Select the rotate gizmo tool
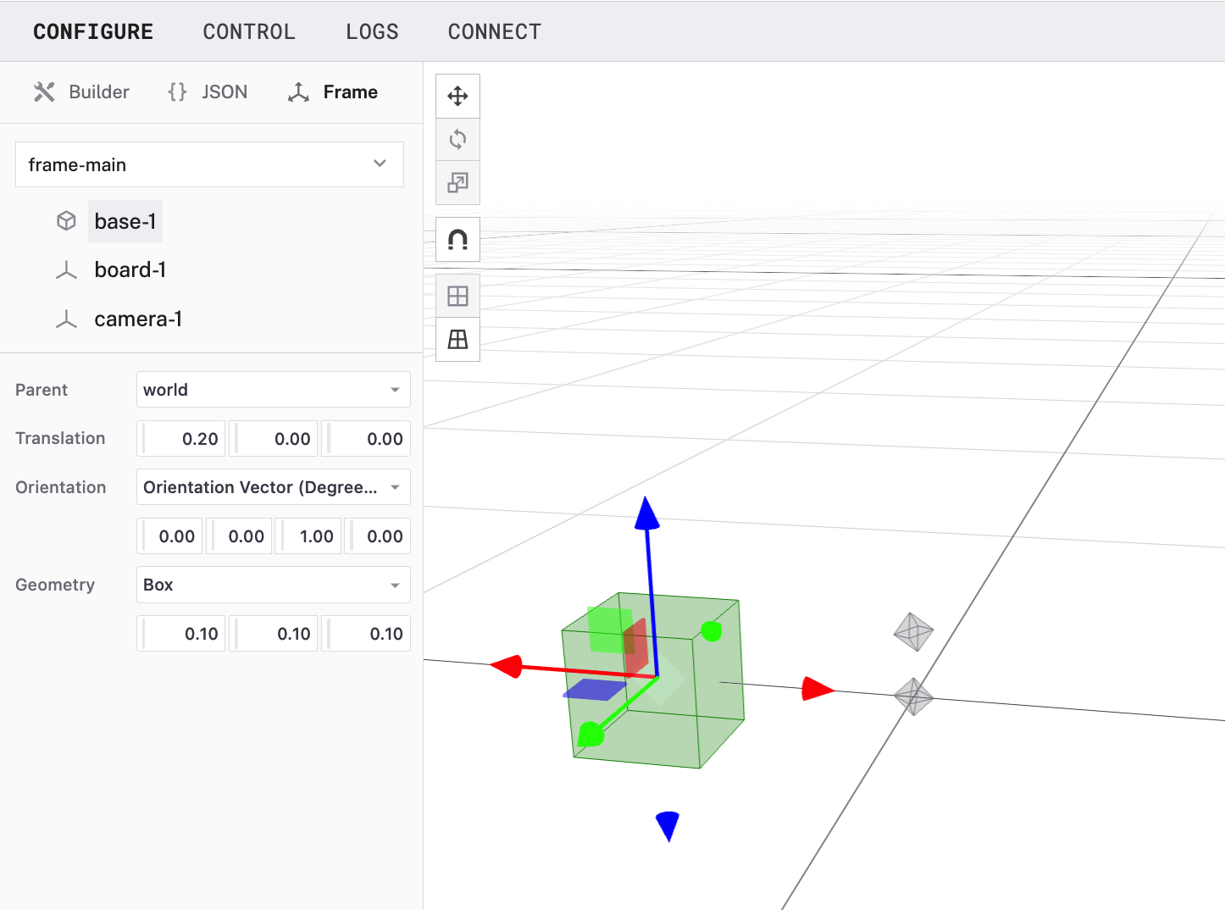The height and width of the screenshot is (910, 1225). (x=457, y=139)
